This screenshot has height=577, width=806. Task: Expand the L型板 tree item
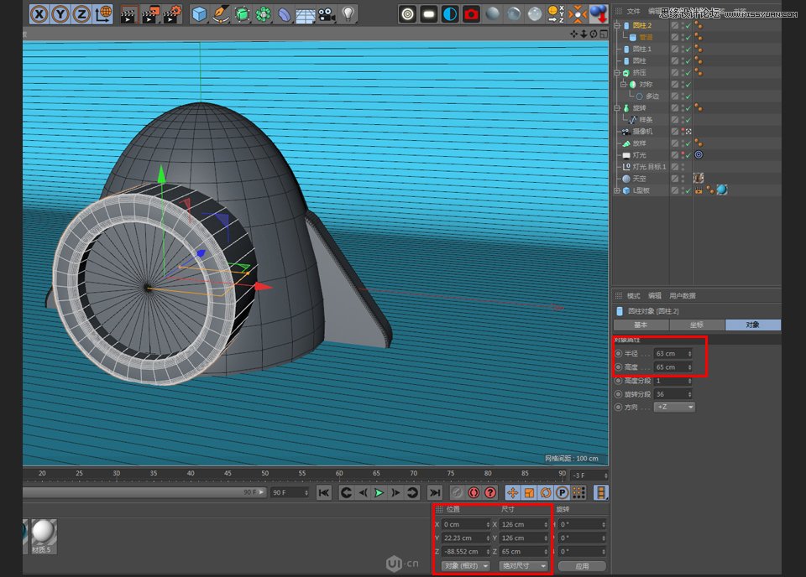coord(616,190)
